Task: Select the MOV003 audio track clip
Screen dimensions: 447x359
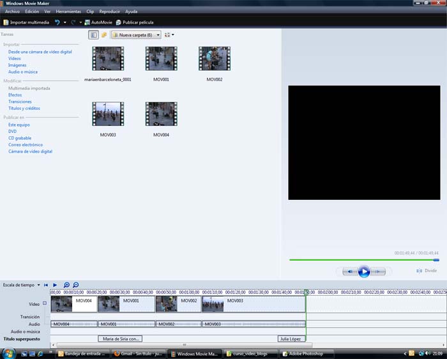Action: pyautogui.click(x=254, y=324)
